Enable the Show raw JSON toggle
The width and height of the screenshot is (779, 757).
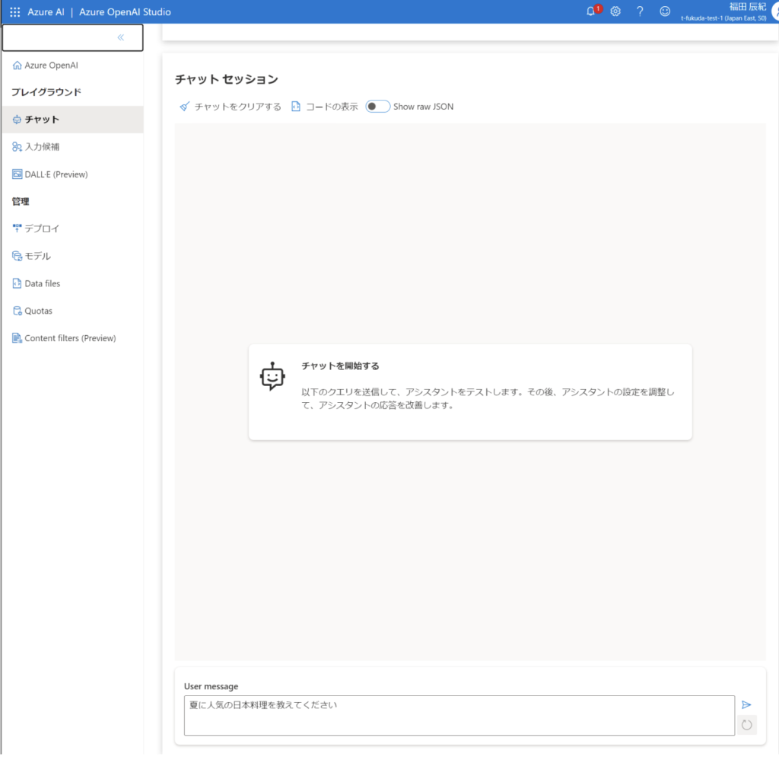(378, 107)
